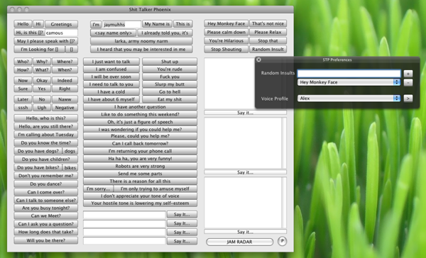Add a random insult with plus button

(408, 74)
